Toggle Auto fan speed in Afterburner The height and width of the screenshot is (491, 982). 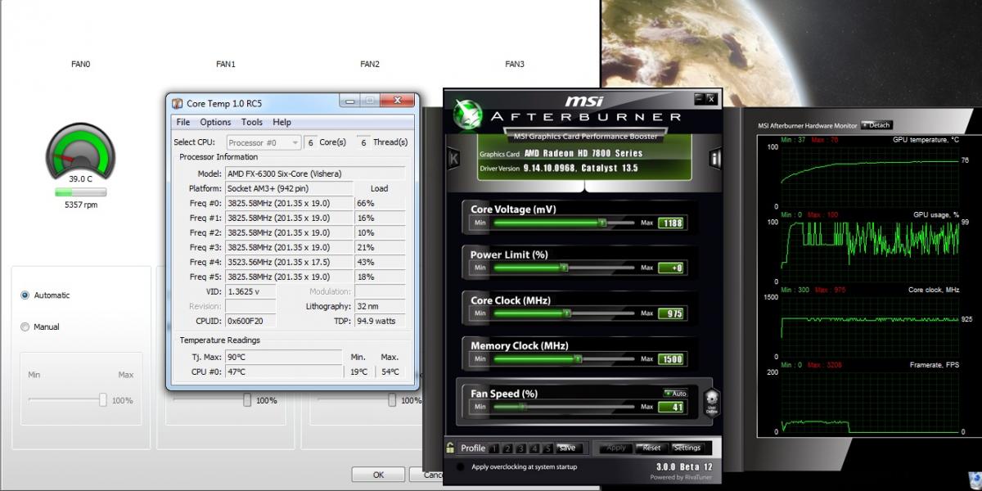pyautogui.click(x=675, y=394)
